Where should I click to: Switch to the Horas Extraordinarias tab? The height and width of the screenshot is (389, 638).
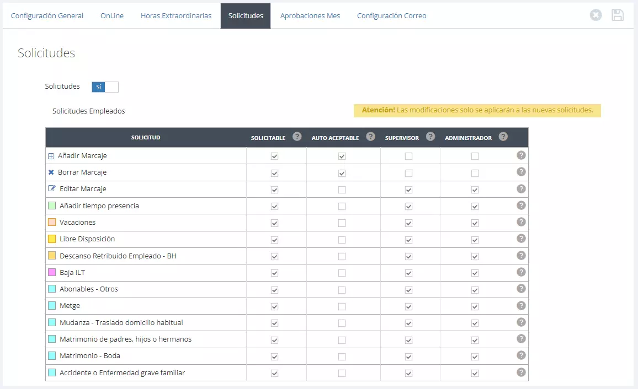pos(176,16)
